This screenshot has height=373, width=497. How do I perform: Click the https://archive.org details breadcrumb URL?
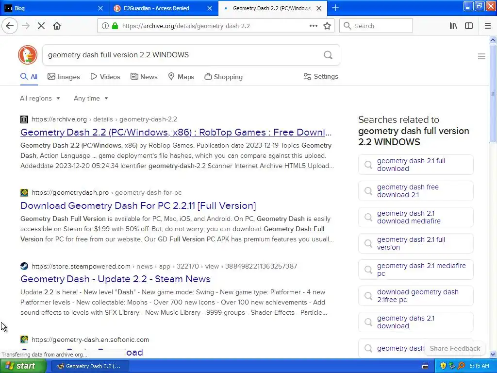click(104, 119)
